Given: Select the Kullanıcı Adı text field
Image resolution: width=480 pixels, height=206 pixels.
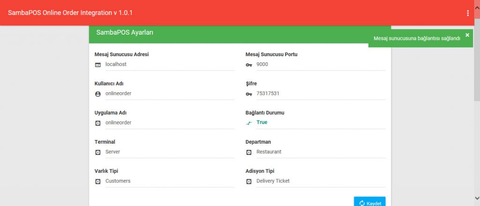Looking at the screenshot, I should (169, 93).
